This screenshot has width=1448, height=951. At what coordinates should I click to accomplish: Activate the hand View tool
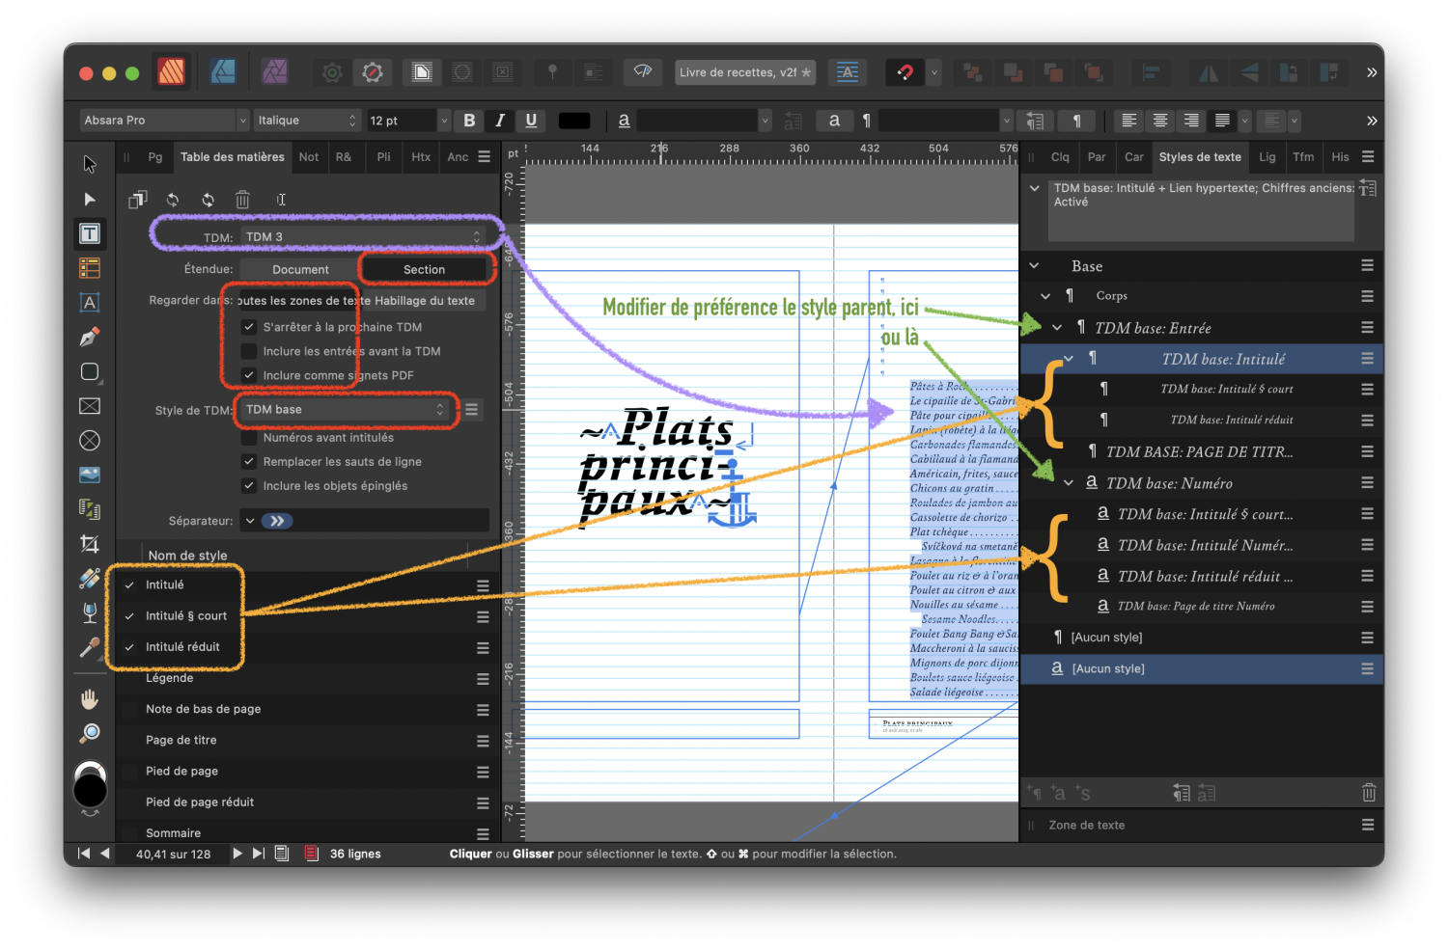[90, 698]
